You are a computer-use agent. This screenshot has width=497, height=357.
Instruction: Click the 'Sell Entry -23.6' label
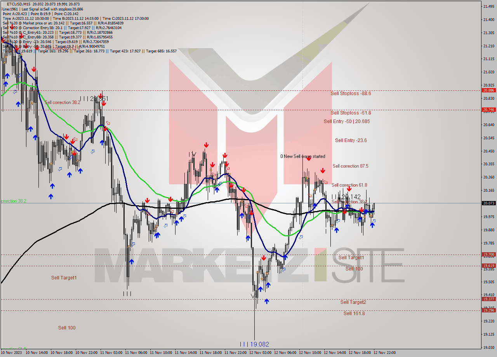351,140
